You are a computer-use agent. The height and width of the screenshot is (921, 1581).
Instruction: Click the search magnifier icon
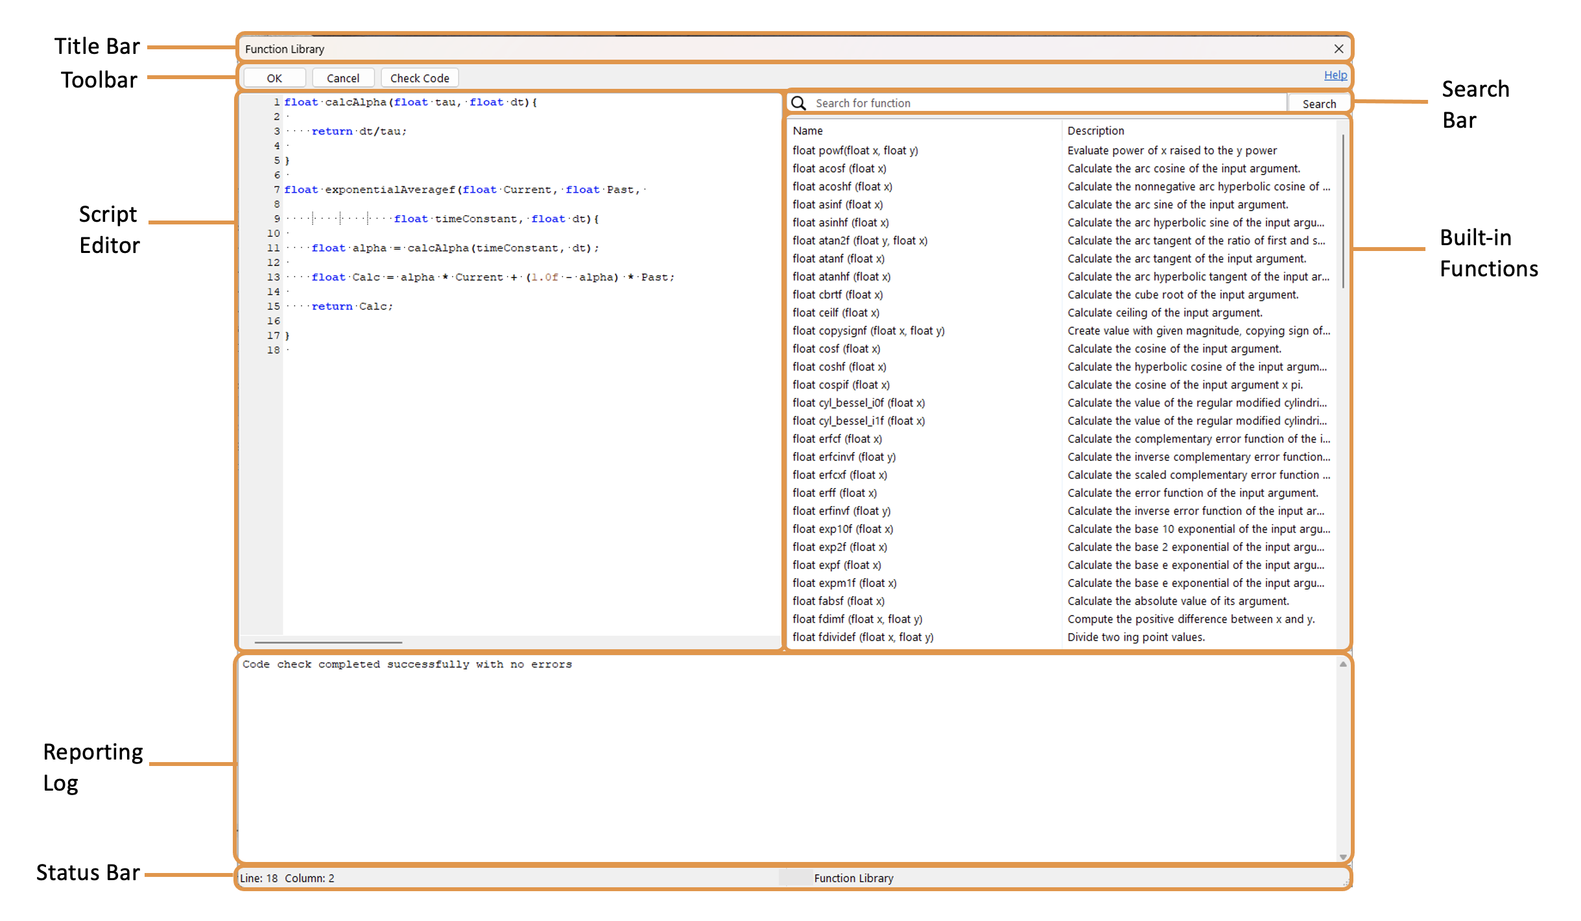click(x=798, y=102)
